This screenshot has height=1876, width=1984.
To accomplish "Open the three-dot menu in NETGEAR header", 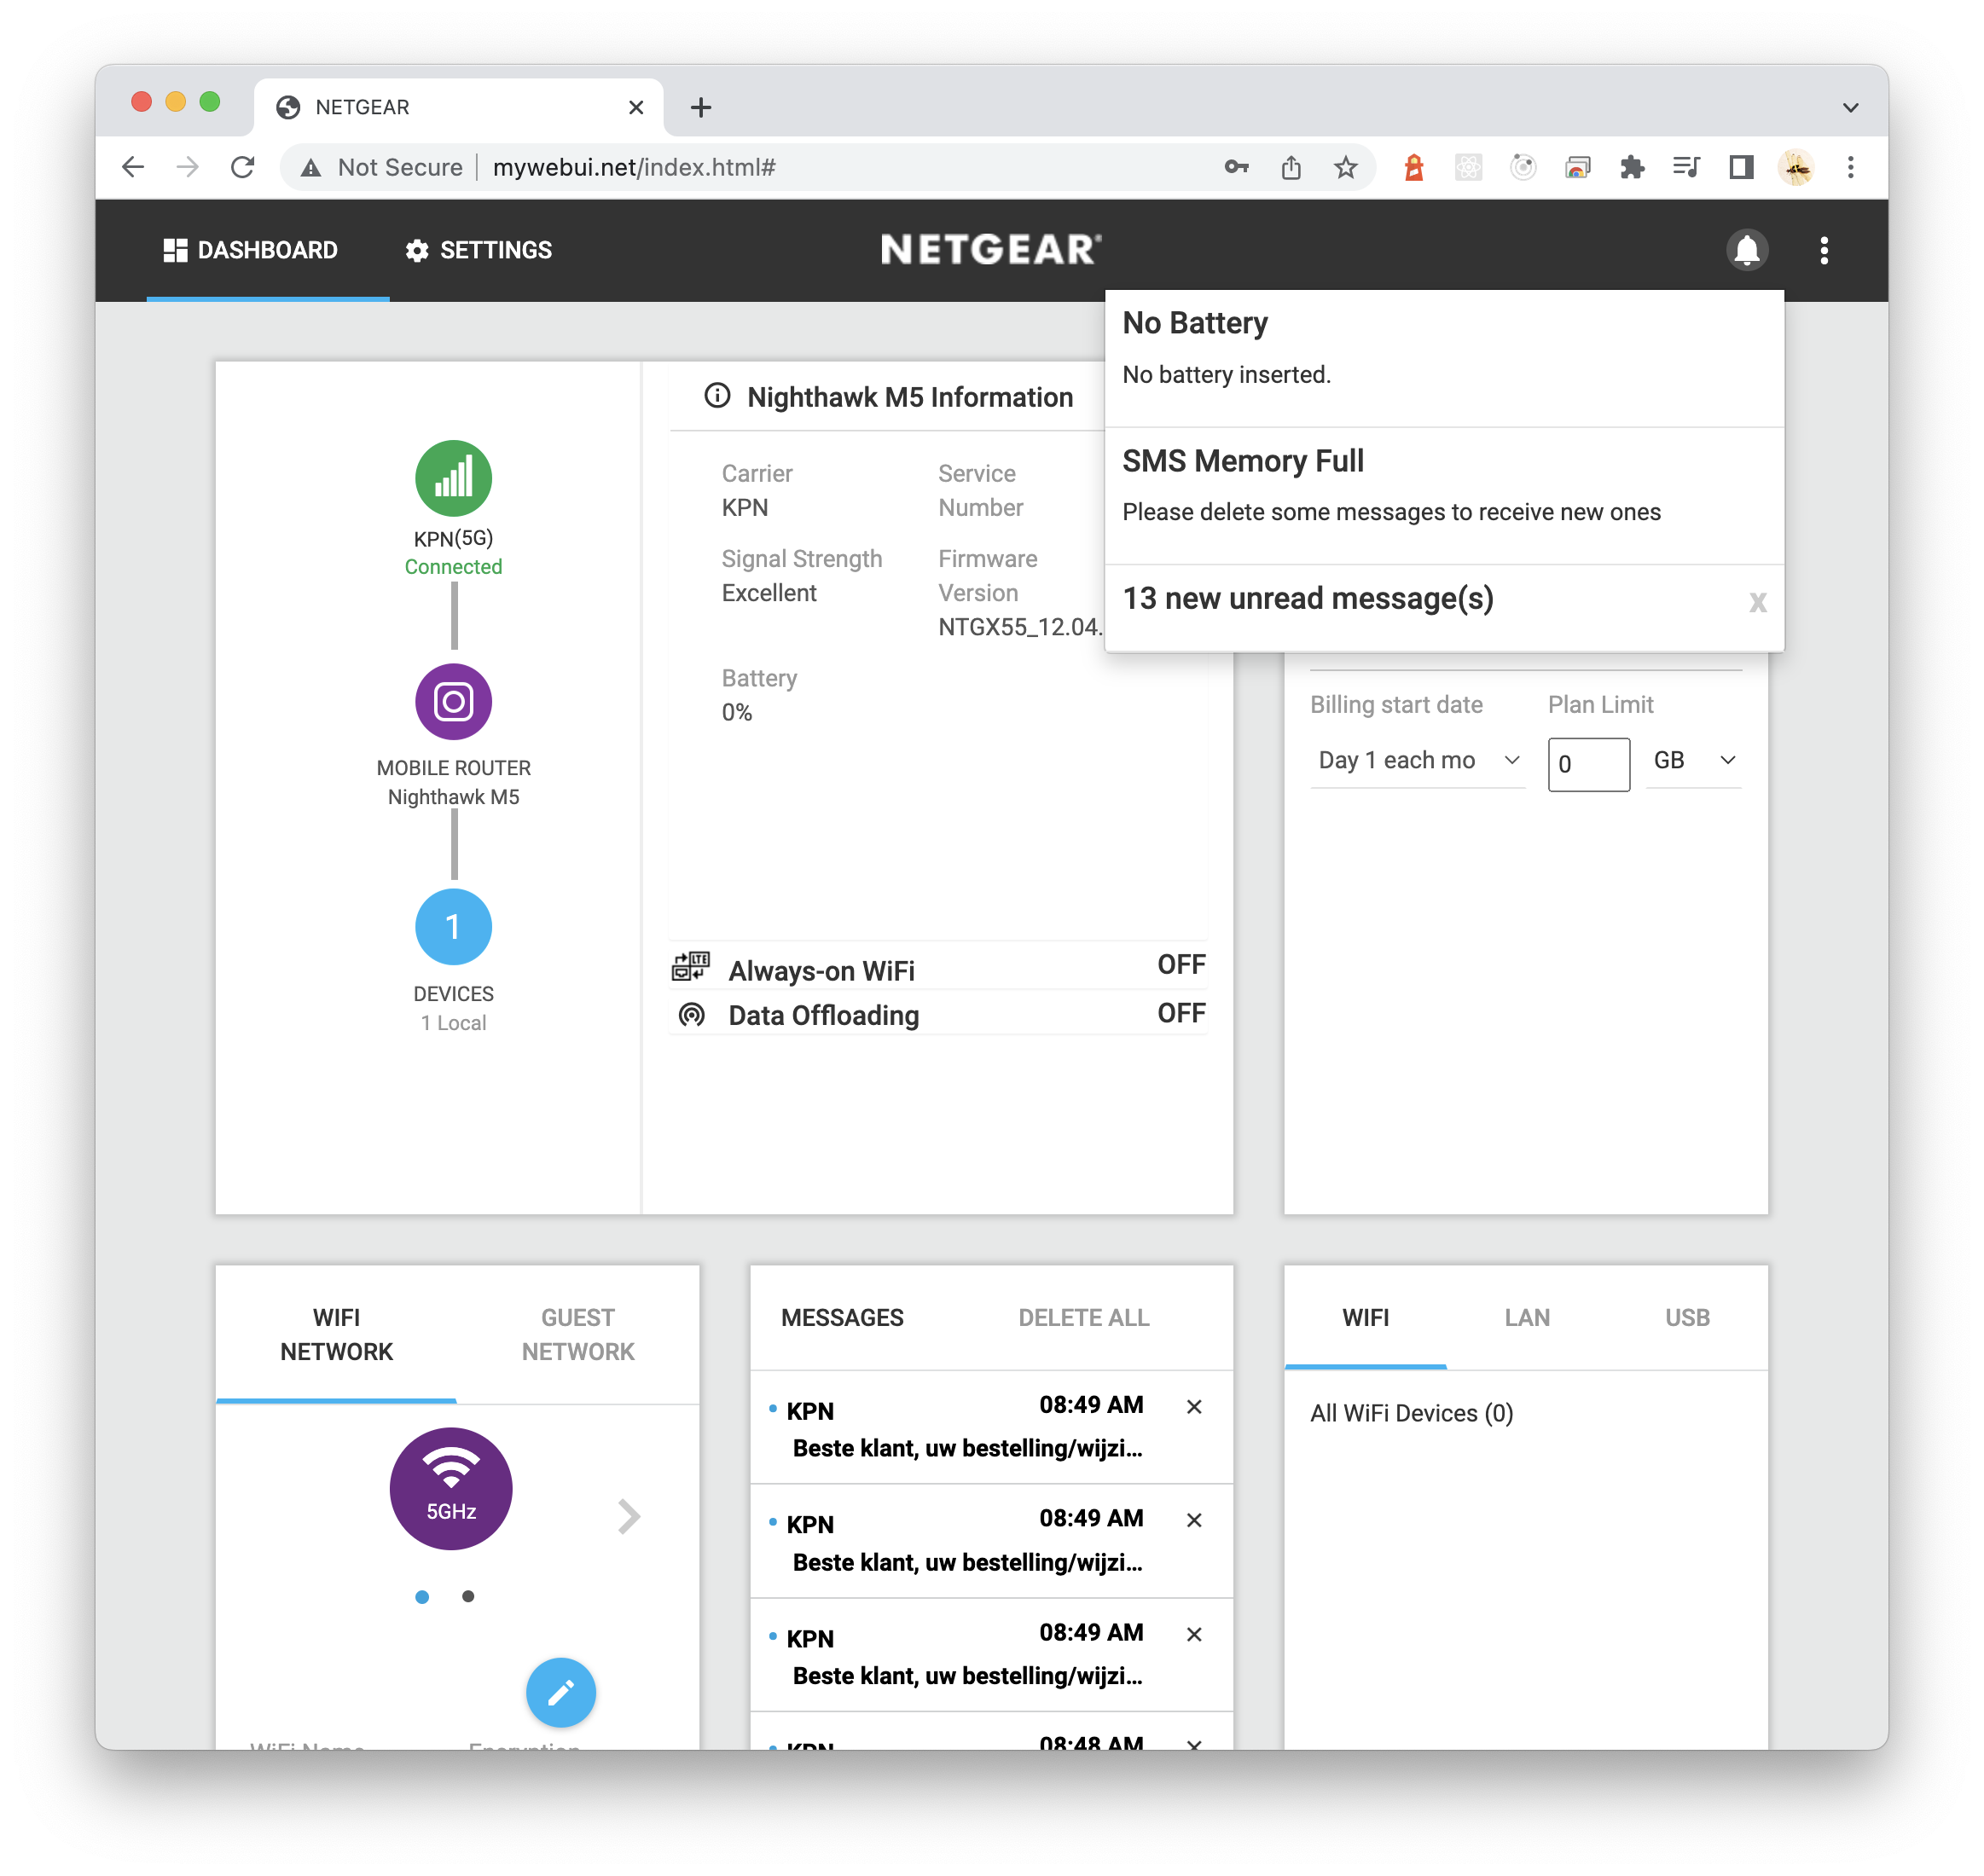I will pos(1823,250).
